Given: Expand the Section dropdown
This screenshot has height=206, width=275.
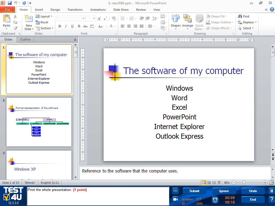Looking at the screenshot, I should 44,28.
